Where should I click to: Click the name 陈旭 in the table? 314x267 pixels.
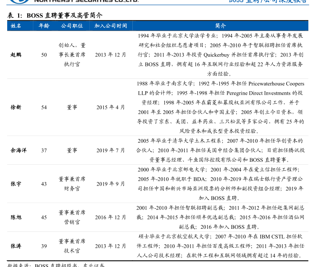16,217
